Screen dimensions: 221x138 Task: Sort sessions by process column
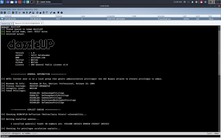tap(170, 16)
